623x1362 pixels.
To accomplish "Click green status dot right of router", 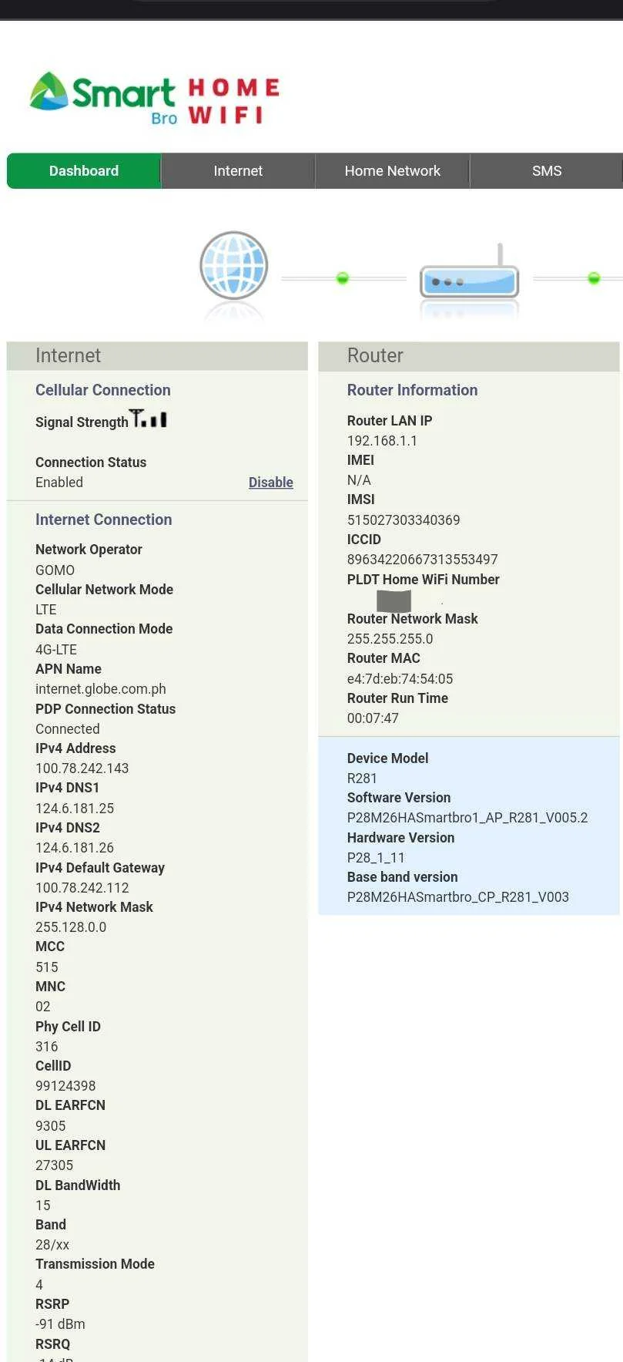I will 594,277.
